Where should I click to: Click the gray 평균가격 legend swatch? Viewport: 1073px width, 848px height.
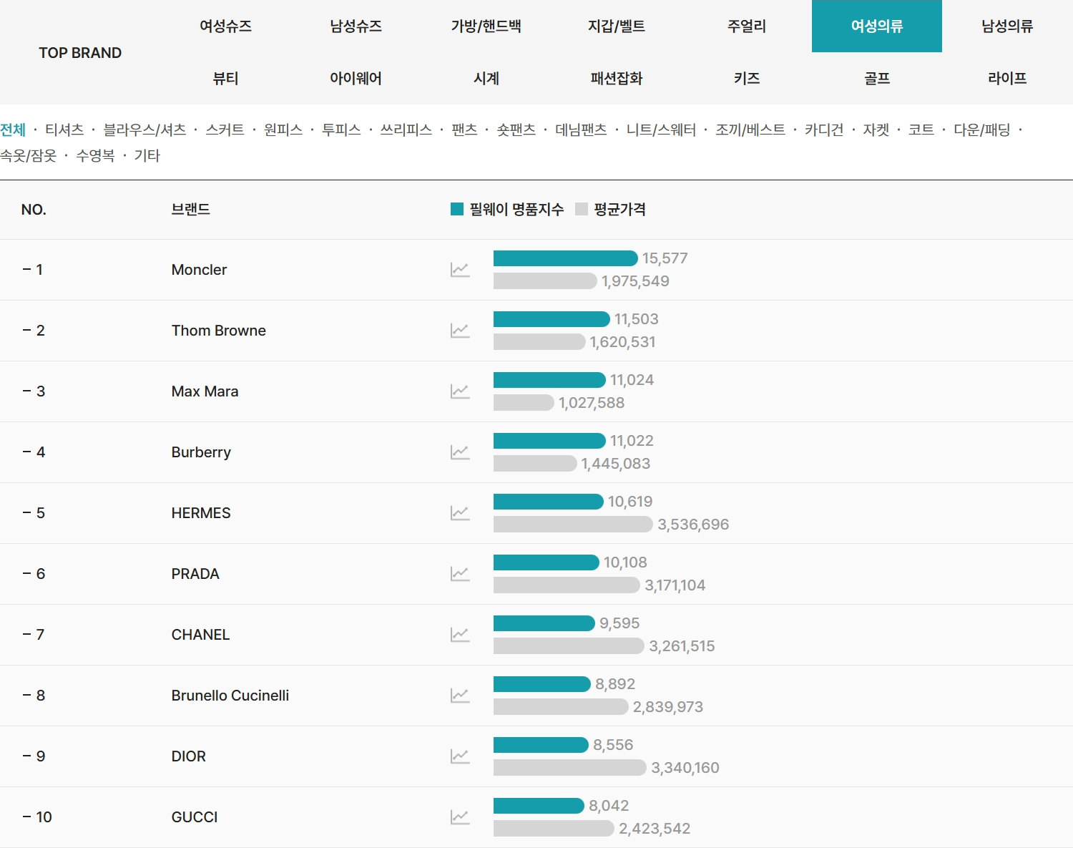pyautogui.click(x=582, y=209)
